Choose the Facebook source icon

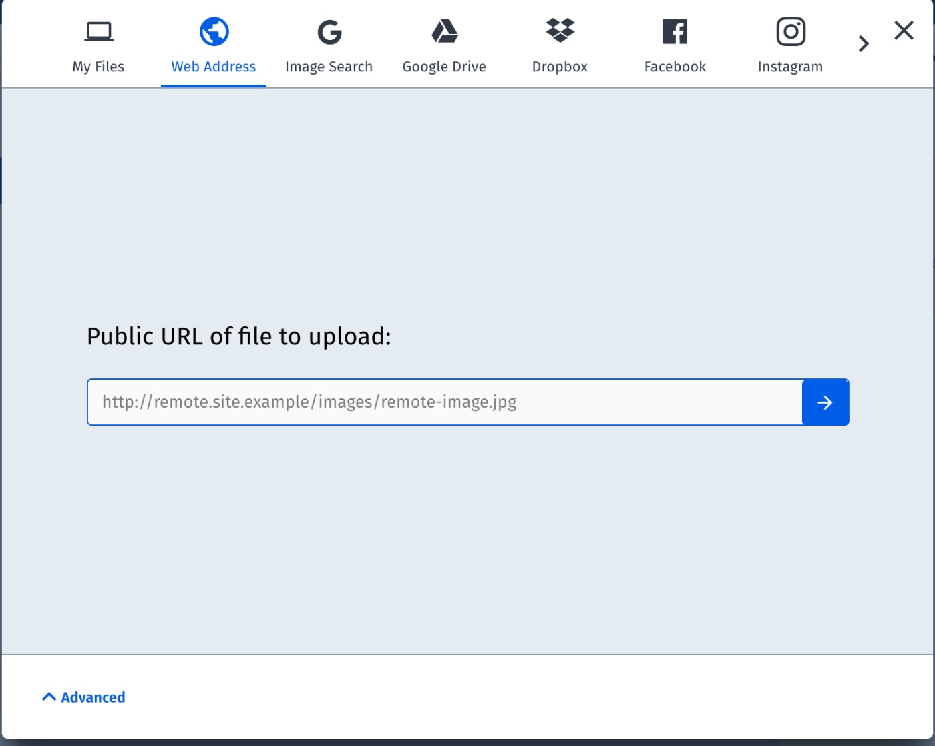pyautogui.click(x=675, y=31)
